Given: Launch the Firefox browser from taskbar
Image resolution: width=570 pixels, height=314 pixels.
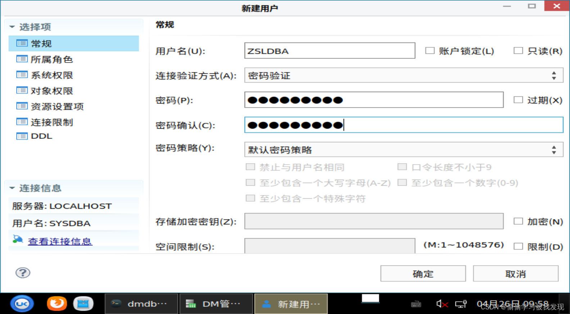Looking at the screenshot, I should tap(57, 304).
